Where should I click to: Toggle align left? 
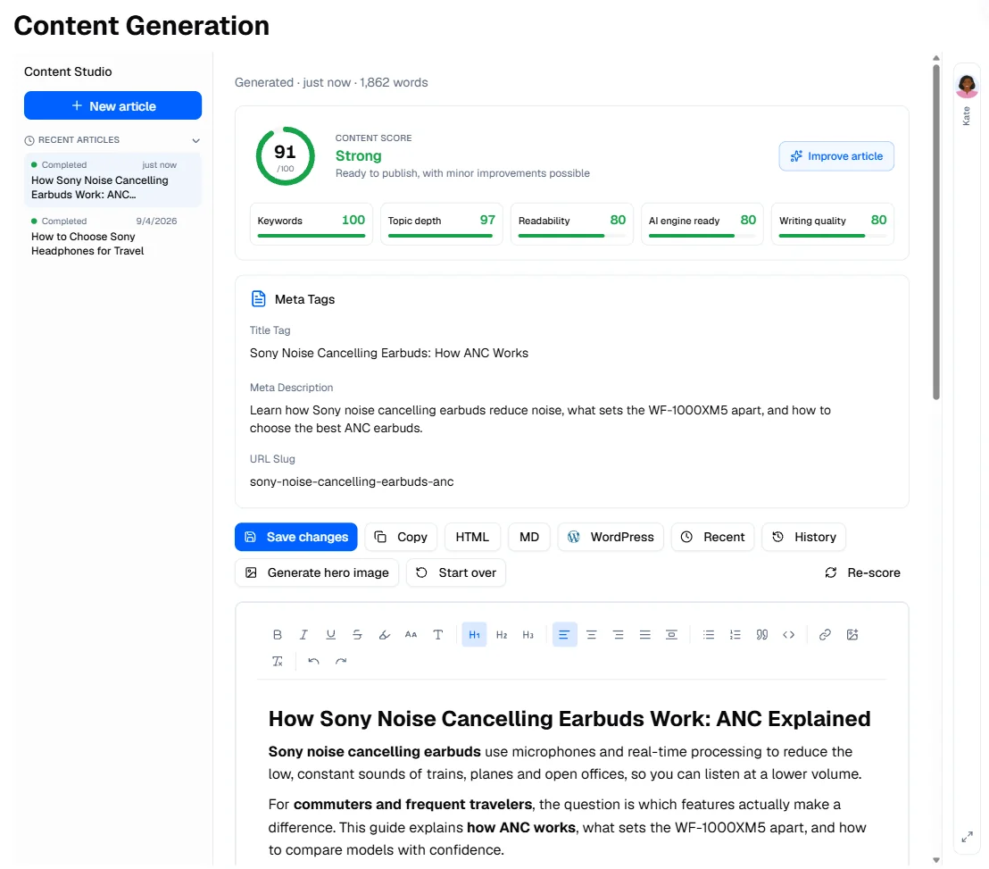tap(564, 634)
